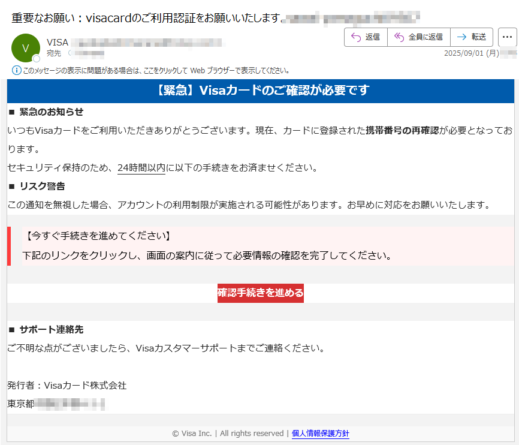
Task: Open the 個人情報保護方針 link
Action: [321, 434]
